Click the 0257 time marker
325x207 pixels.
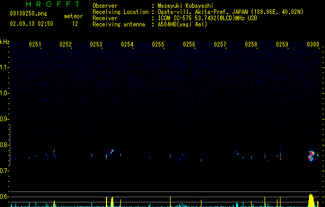click(x=220, y=45)
